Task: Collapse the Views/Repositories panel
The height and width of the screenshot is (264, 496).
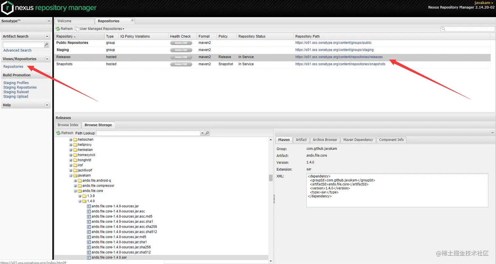Action: click(47, 59)
